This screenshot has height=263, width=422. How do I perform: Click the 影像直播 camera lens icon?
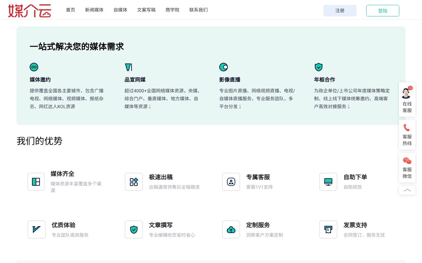224,67
